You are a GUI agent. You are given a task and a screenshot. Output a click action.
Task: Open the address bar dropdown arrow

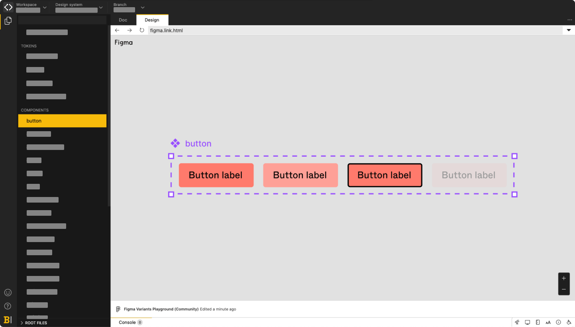click(x=568, y=30)
